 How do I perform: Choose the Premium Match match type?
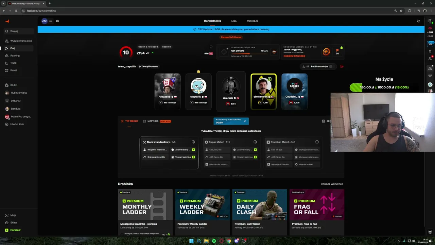[293, 153]
